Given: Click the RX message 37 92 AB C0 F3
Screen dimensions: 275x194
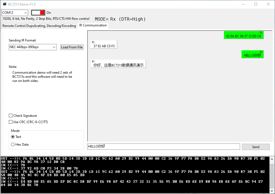Looking at the screenshot, I should (104, 45).
